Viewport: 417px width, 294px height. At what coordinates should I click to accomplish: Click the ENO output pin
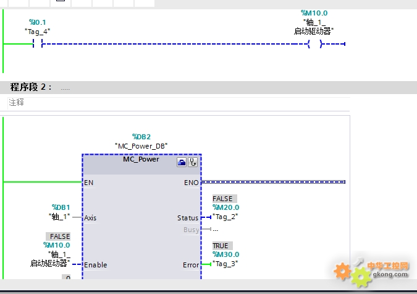tap(192, 183)
